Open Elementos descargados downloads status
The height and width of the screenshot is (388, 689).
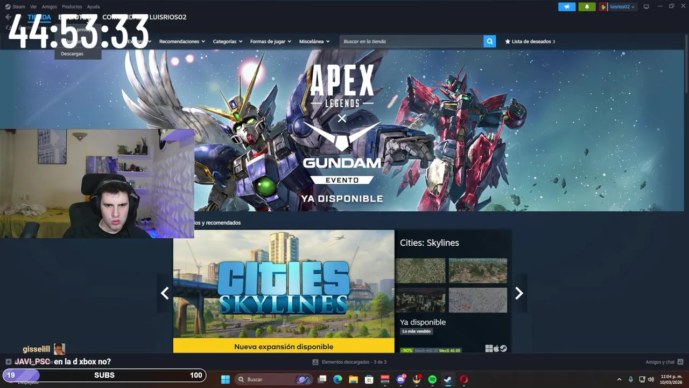pos(350,362)
